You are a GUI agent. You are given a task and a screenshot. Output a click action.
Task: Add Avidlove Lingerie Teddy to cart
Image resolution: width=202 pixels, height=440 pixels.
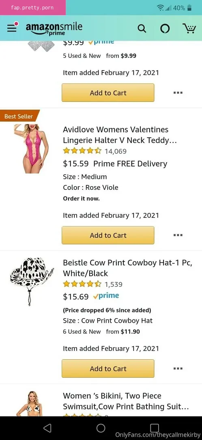108,235
